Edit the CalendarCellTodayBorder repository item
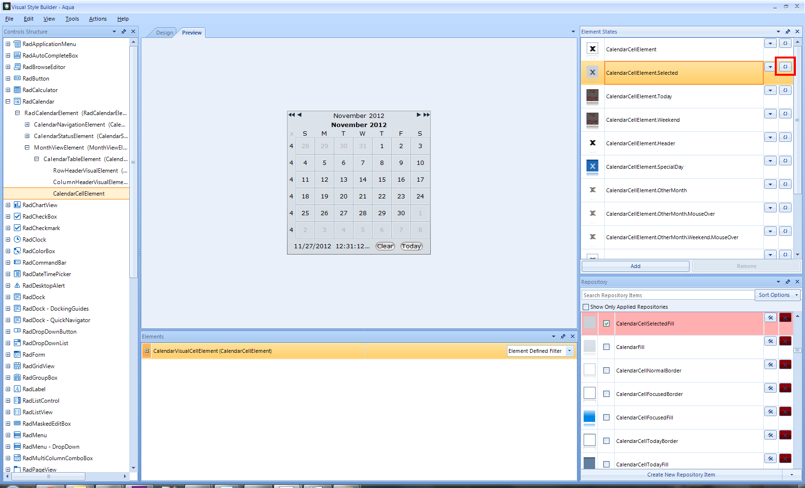 pyautogui.click(x=770, y=435)
